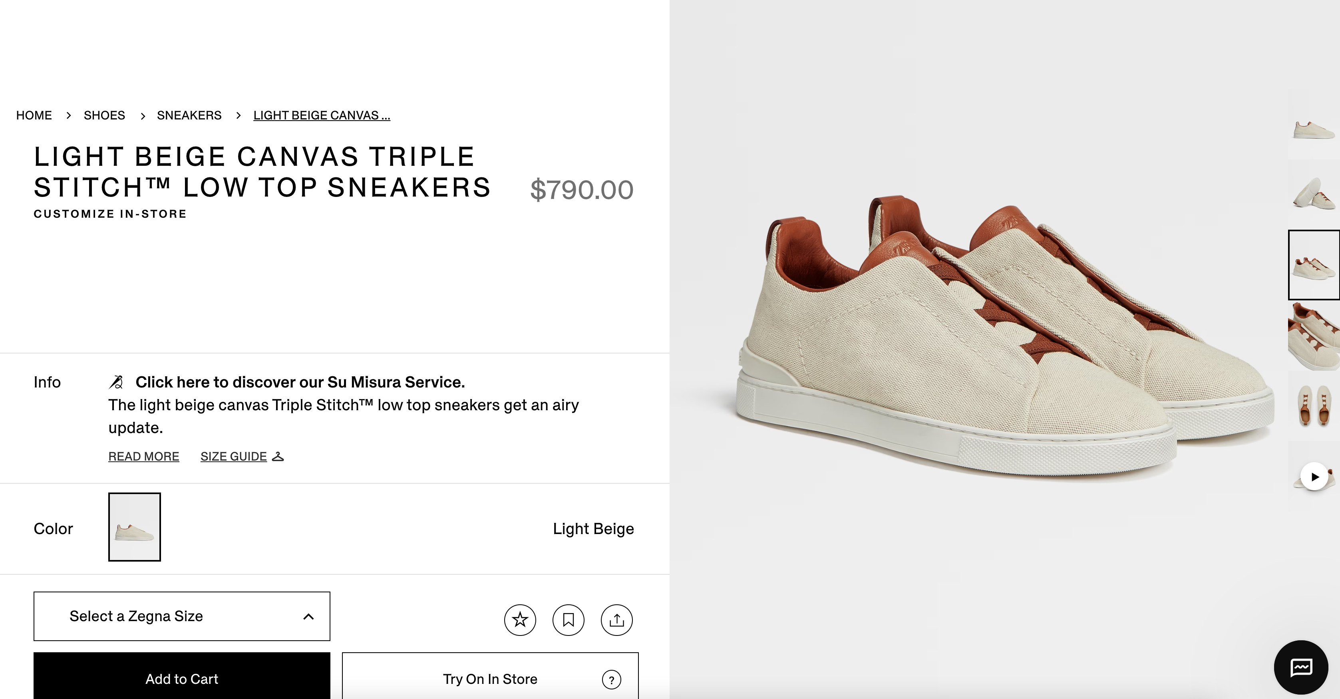Share the sneakers via share icon
Image resolution: width=1340 pixels, height=699 pixels.
point(616,620)
